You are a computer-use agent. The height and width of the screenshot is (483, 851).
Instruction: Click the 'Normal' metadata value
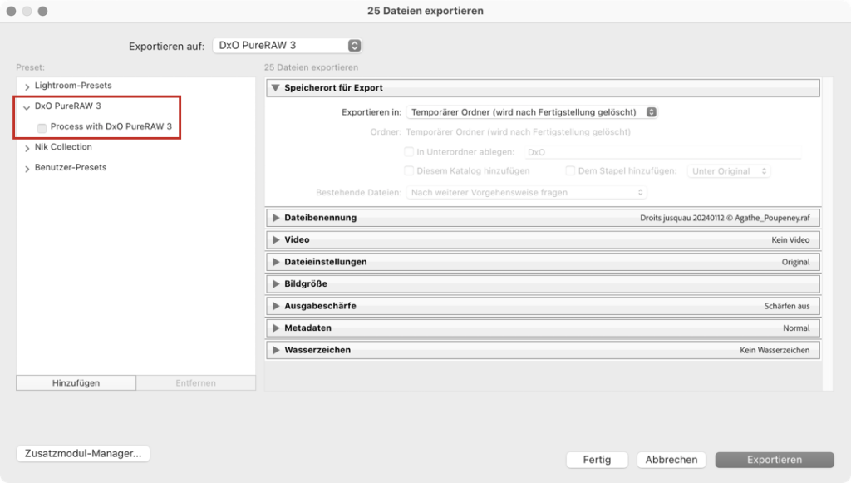click(x=796, y=328)
